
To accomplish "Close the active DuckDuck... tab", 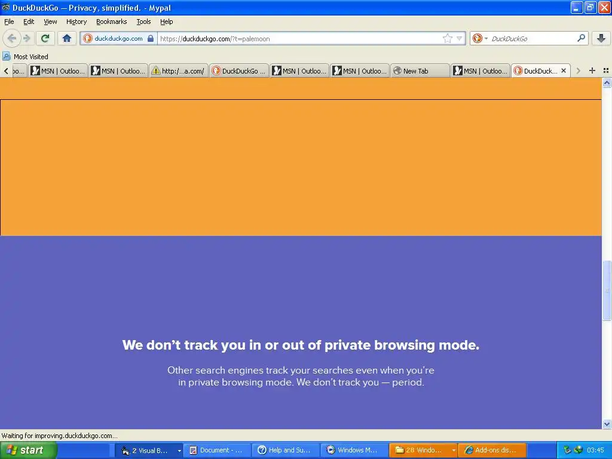I will click(x=564, y=71).
